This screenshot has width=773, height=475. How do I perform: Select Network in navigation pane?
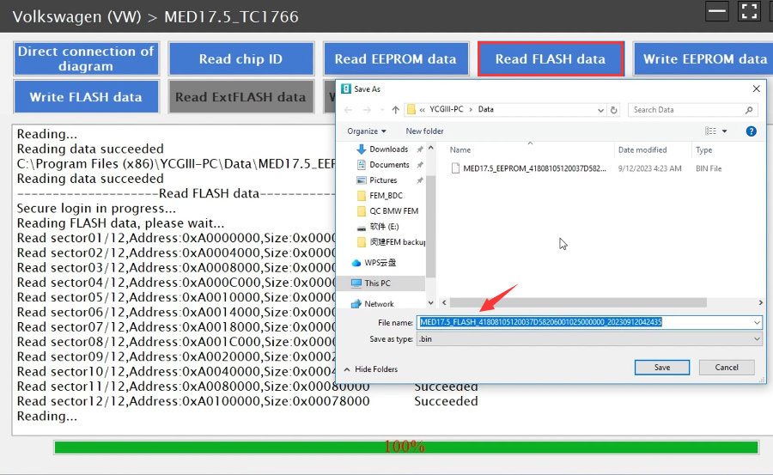click(x=379, y=304)
